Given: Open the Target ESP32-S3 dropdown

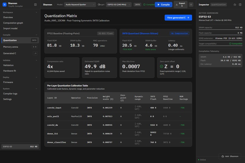Looking at the screenshot, I should point(119,5).
